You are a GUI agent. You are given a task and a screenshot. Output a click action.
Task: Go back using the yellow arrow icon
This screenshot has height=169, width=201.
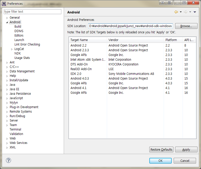click(176, 12)
